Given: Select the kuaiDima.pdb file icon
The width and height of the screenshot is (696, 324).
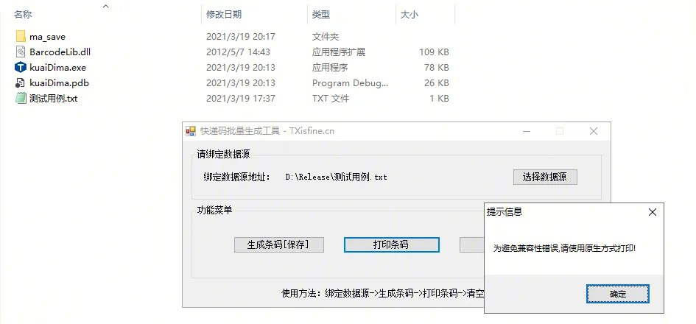Looking at the screenshot, I should [21, 83].
